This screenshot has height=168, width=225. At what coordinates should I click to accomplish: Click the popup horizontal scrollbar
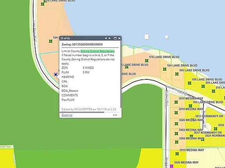click(82, 112)
